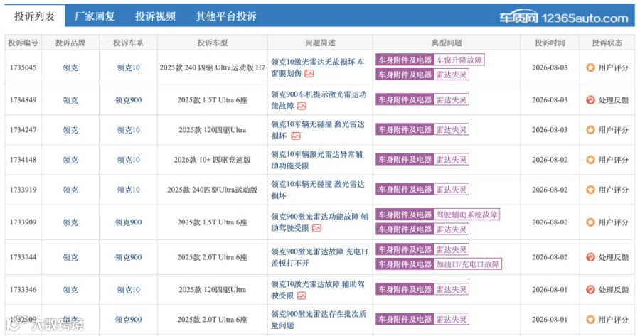Viewport: 640px width, 336px height.
Task: Select complaint number 1734148
Action: (23, 160)
